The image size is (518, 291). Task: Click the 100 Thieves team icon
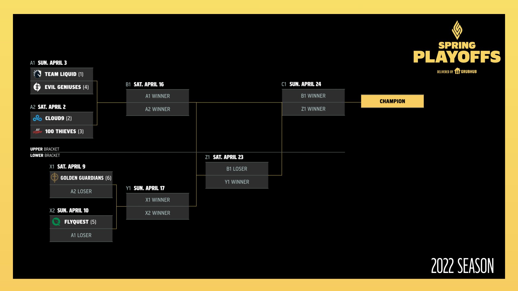pyautogui.click(x=37, y=131)
